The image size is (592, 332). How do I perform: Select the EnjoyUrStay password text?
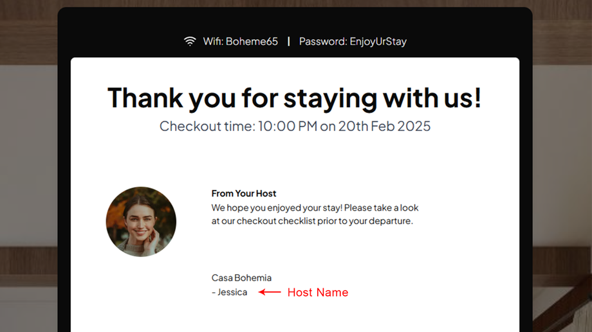pyautogui.click(x=378, y=42)
